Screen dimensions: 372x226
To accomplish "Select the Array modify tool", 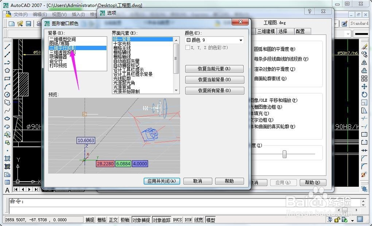I will (x=365, y=79).
